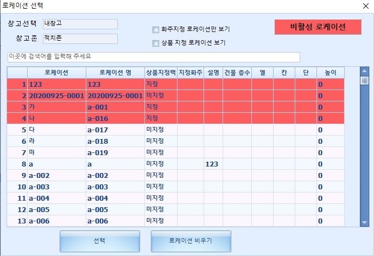Image resolution: width=374 pixels, height=256 pixels.
Task: Select row 5 with location 다
Action: click(56, 130)
